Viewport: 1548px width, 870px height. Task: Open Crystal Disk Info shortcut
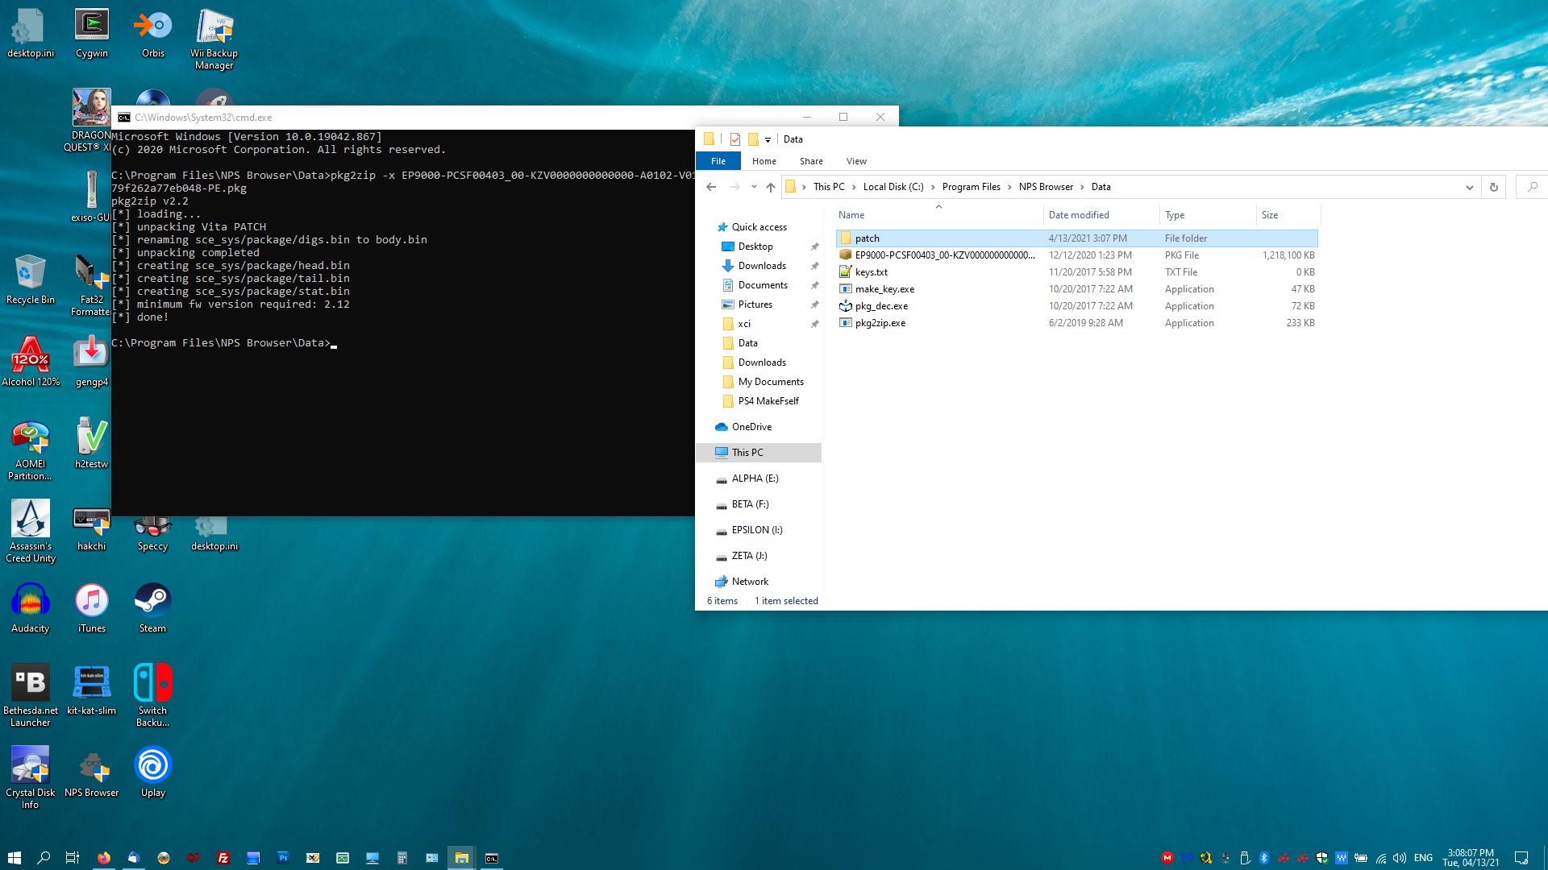tap(31, 779)
